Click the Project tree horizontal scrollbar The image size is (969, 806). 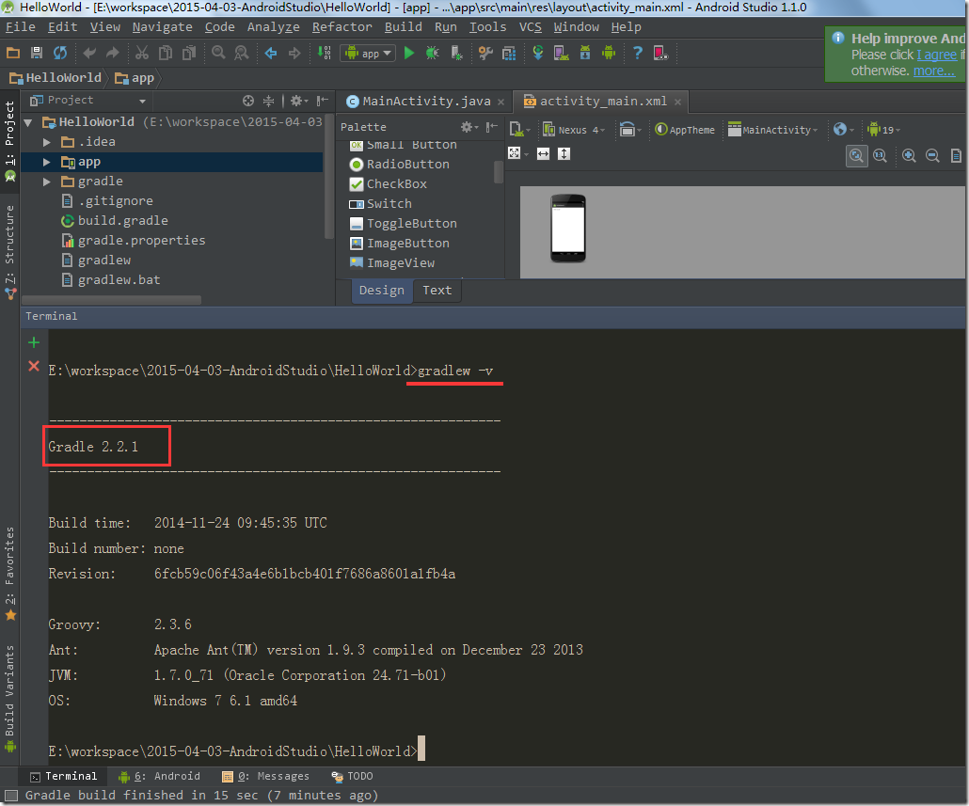point(112,300)
